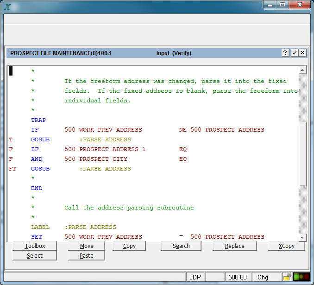Image resolution: width=314 pixels, height=285 pixels.
Task: Close the Prospect File Maintenance panel
Action: (x=302, y=53)
